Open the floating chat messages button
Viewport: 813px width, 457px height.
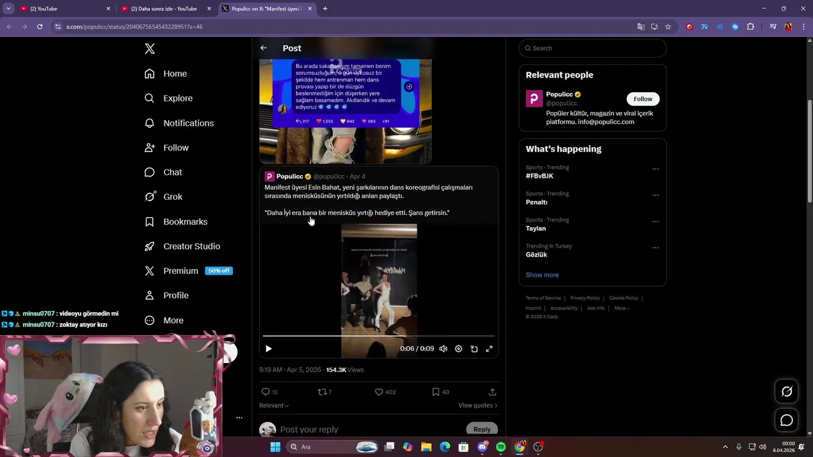(786, 420)
